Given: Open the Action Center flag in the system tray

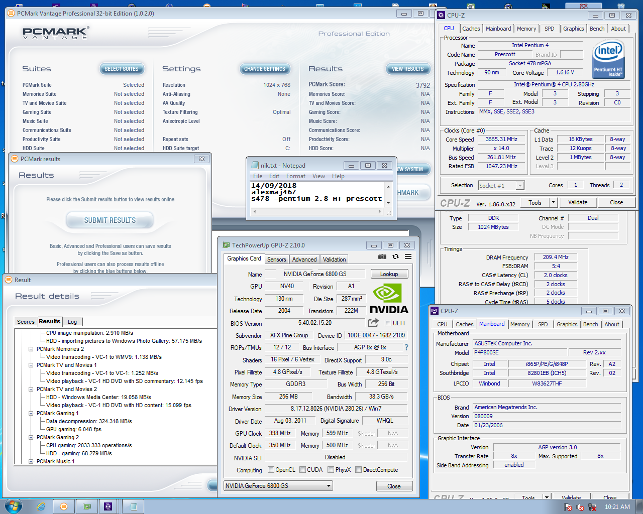Looking at the screenshot, I should click(568, 507).
